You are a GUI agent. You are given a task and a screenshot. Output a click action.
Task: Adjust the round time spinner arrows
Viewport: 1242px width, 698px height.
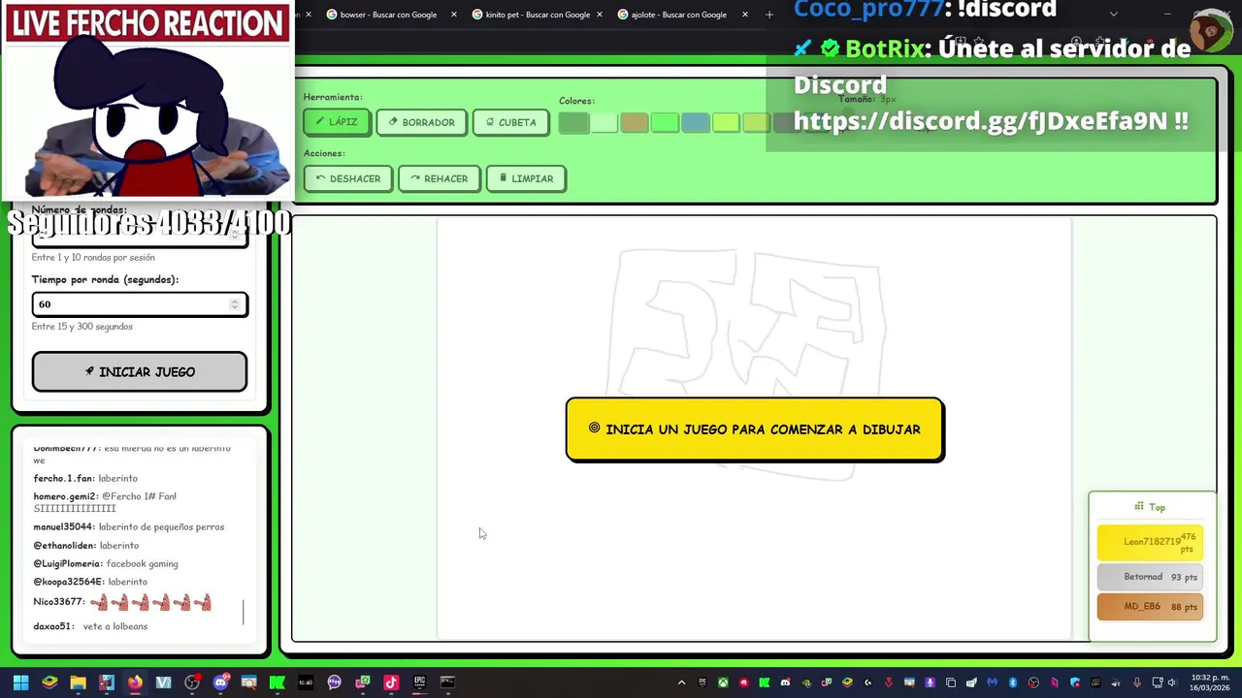234,304
